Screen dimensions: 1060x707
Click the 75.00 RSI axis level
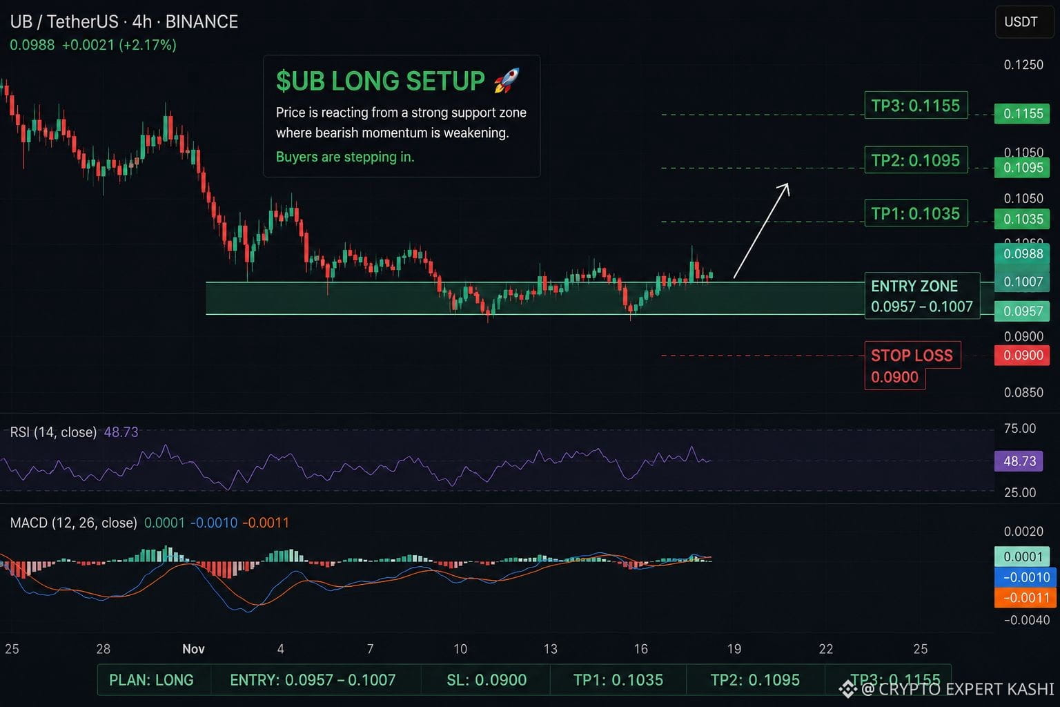click(x=1020, y=429)
